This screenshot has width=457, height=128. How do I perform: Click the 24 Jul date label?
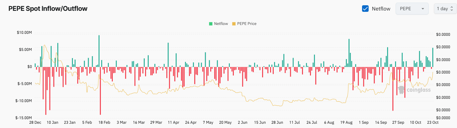(312, 122)
